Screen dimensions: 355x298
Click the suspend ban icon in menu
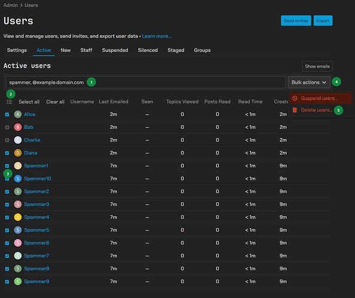click(x=295, y=99)
